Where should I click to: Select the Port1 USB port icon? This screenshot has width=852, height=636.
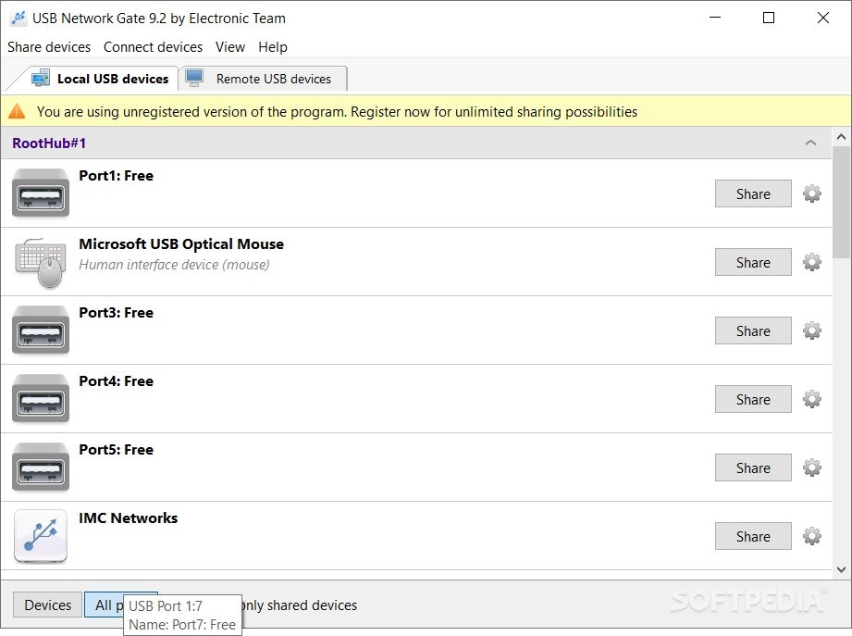(x=41, y=193)
